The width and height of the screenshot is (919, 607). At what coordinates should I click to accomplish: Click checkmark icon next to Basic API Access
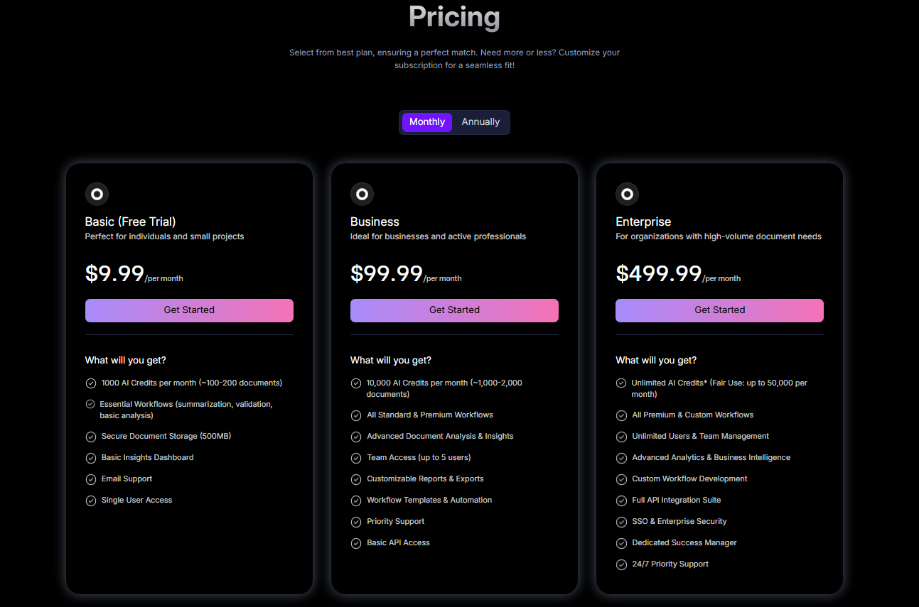pyautogui.click(x=356, y=543)
